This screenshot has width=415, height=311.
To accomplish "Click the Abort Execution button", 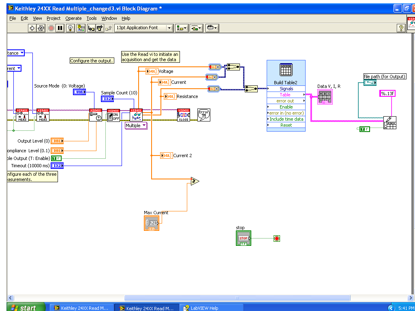I will [x=51, y=28].
